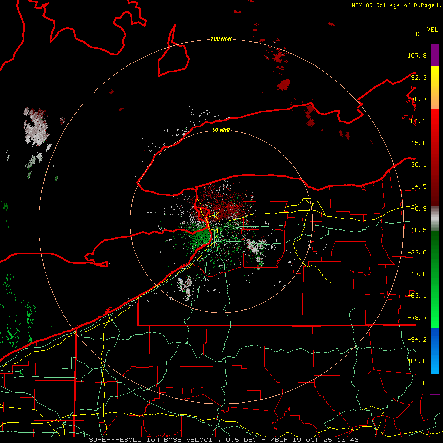
Task: Click the [KT] units label
Action: (420, 34)
